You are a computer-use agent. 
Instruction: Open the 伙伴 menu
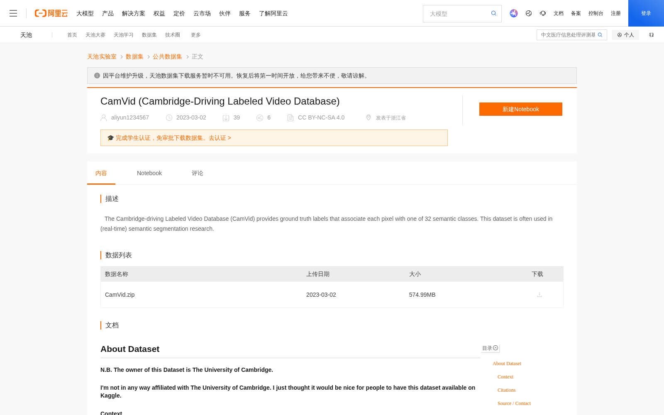click(x=225, y=13)
